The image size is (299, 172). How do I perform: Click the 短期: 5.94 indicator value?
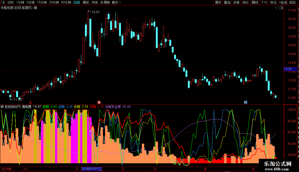pos(49,107)
